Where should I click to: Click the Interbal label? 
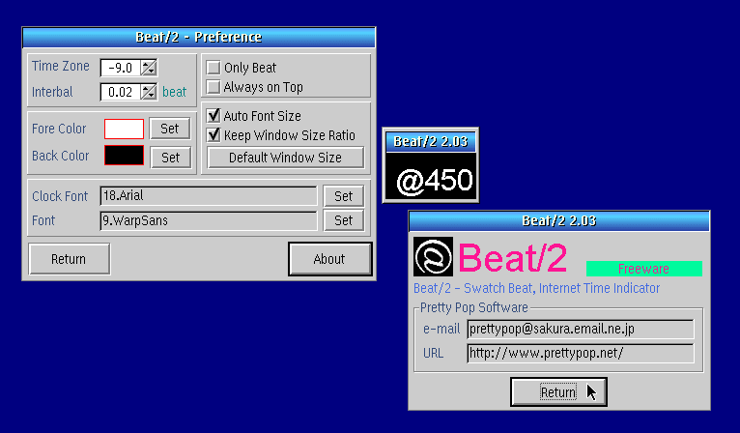coord(52,92)
